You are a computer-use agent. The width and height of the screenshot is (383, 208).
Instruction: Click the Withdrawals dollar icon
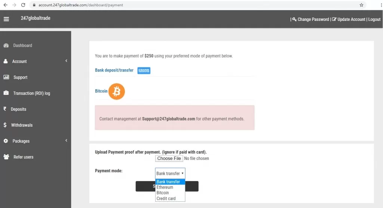5,125
